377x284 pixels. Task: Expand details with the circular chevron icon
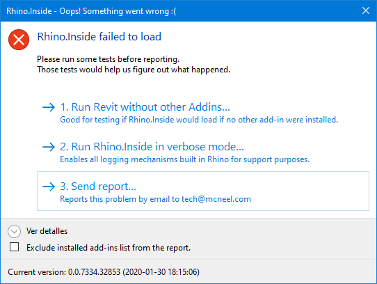[14, 231]
